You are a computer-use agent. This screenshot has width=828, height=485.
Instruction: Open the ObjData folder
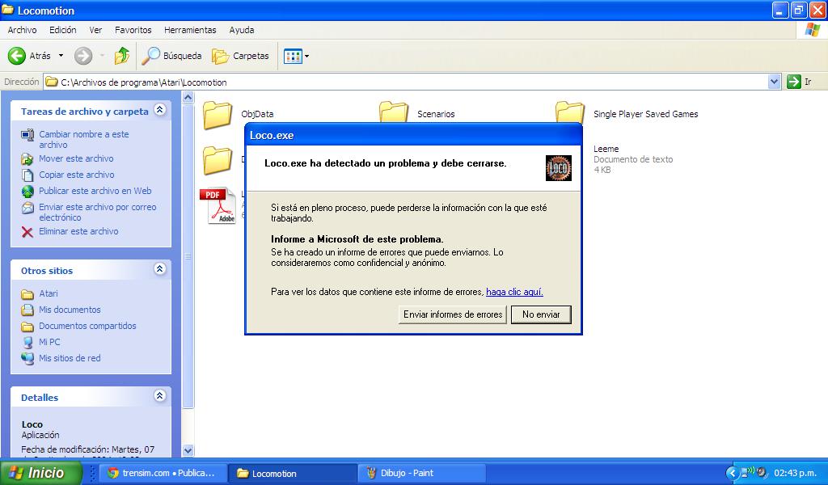[217, 115]
